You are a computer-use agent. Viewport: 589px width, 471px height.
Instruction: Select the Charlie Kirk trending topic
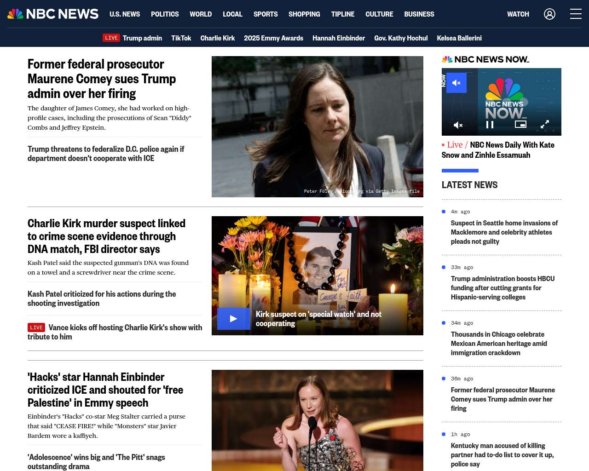click(x=217, y=38)
